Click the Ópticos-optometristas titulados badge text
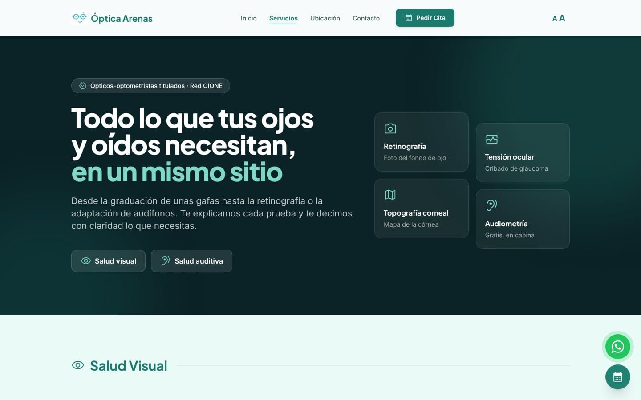 [x=156, y=86]
